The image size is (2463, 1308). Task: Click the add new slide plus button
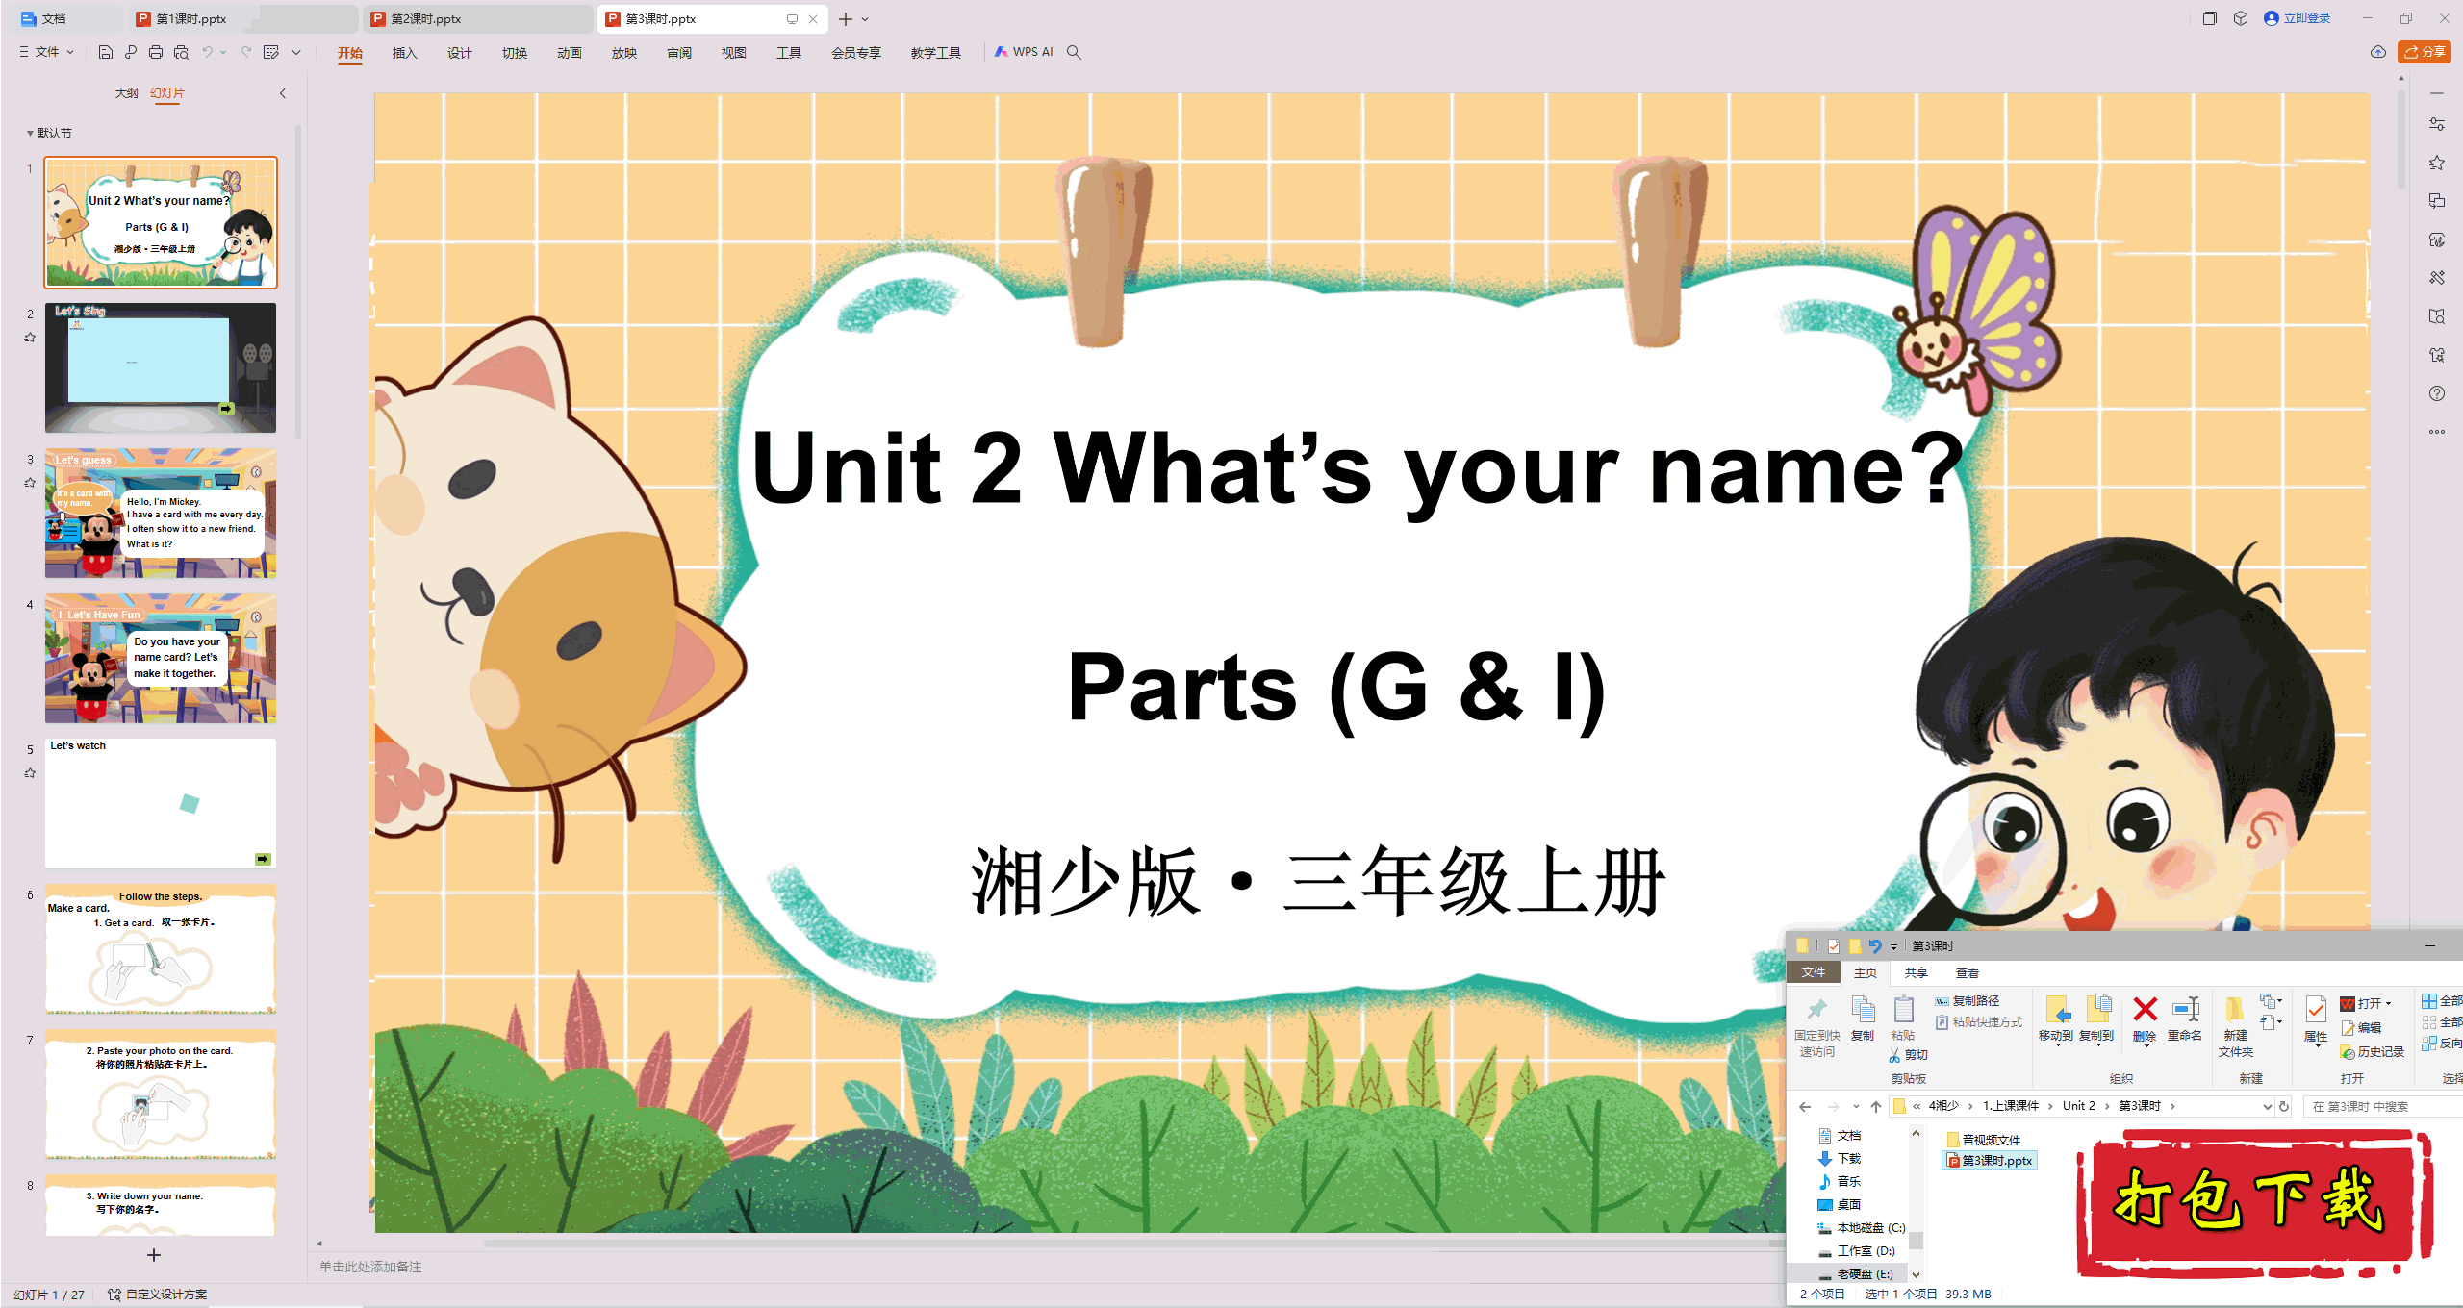(x=154, y=1255)
